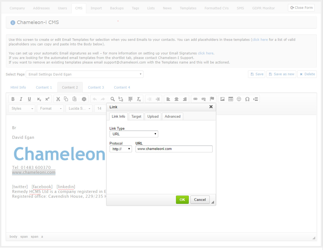Open the Content 3 tab
This screenshot has height=250, width=323.
pos(96,87)
